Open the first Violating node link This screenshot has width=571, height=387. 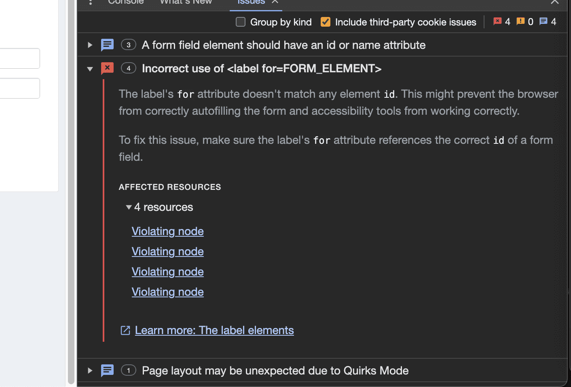[x=167, y=231]
